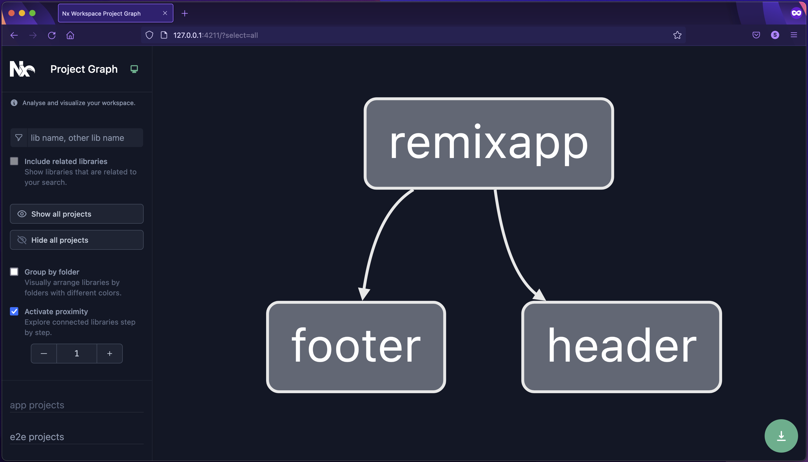Image resolution: width=808 pixels, height=462 pixels.
Task: Open a new browser tab
Action: point(185,13)
